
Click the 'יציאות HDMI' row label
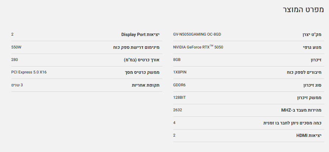[309, 135]
